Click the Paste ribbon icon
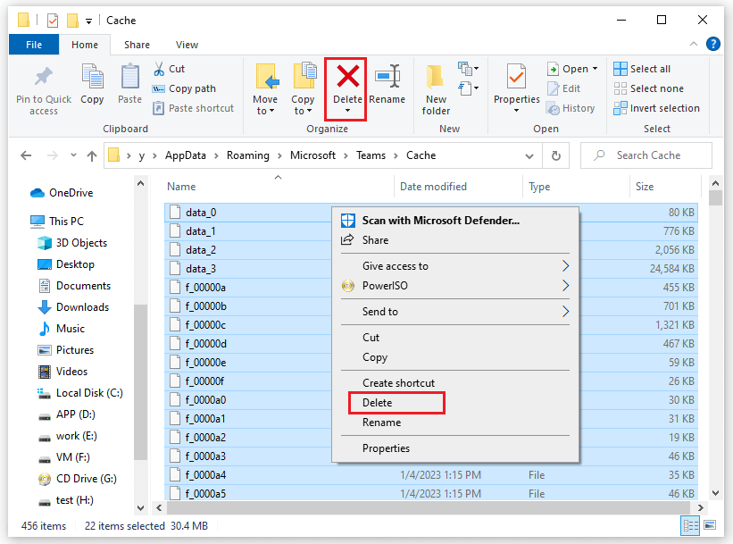The image size is (733, 544). [x=129, y=77]
